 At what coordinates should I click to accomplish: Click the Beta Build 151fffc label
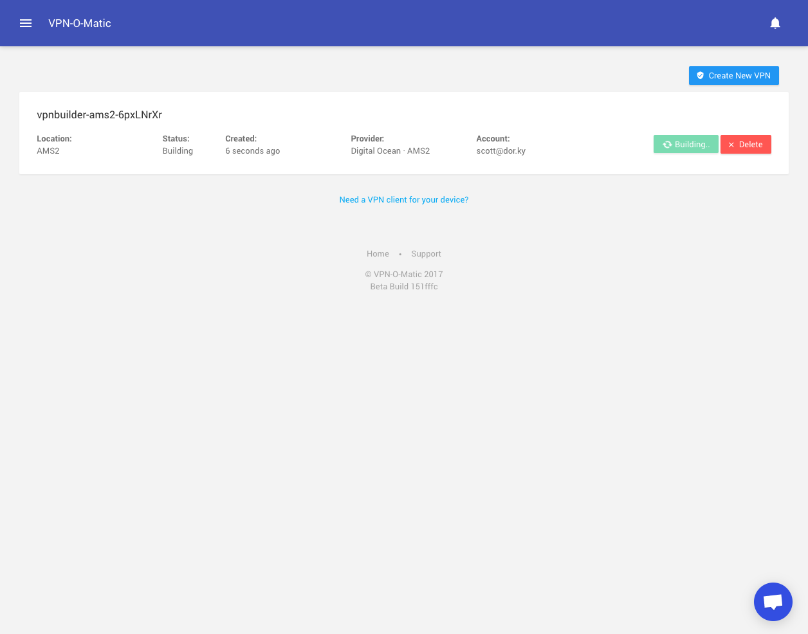tap(403, 286)
